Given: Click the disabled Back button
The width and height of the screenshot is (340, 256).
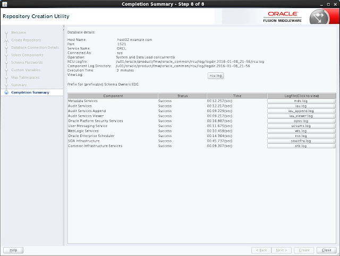Looking at the screenshot, I should [261, 250].
